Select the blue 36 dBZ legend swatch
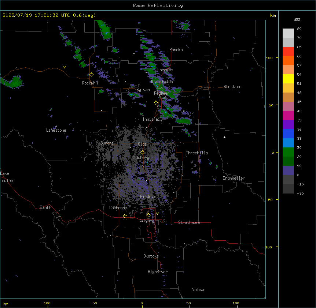 point(288,134)
